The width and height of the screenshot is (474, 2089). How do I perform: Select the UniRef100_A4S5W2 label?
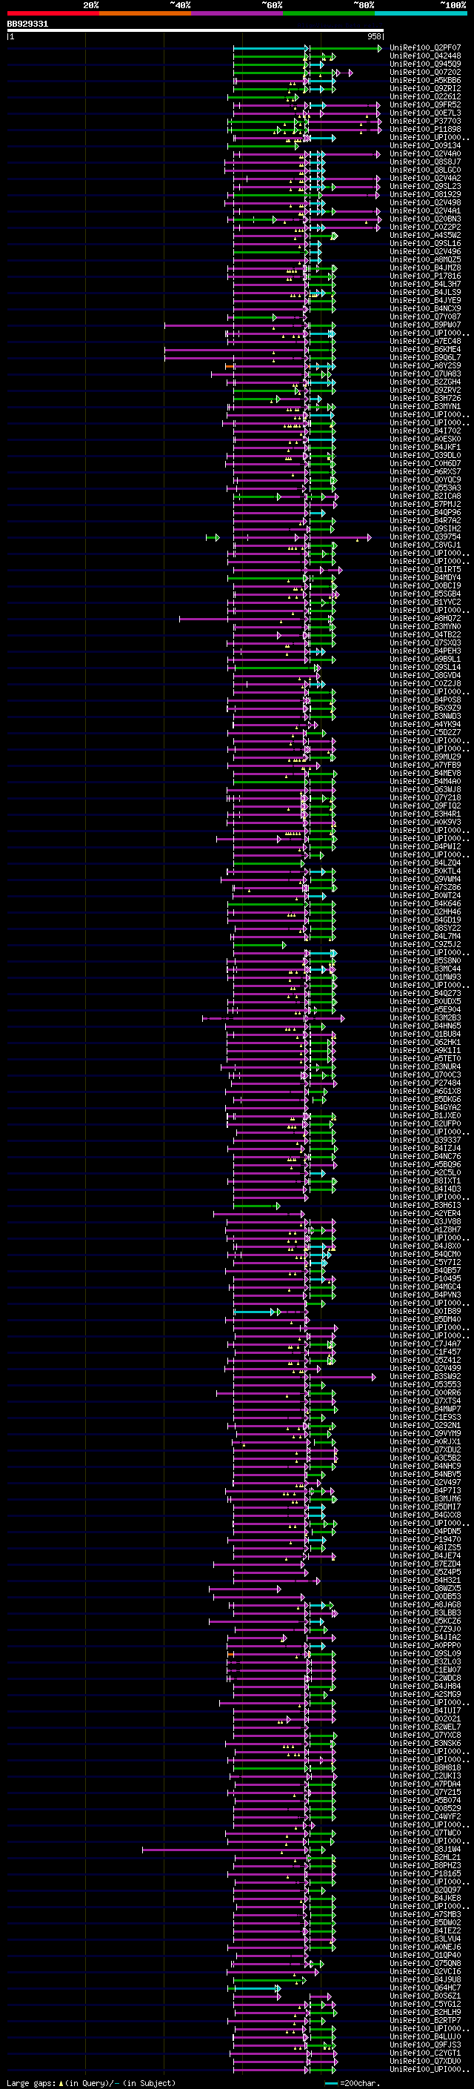point(424,235)
